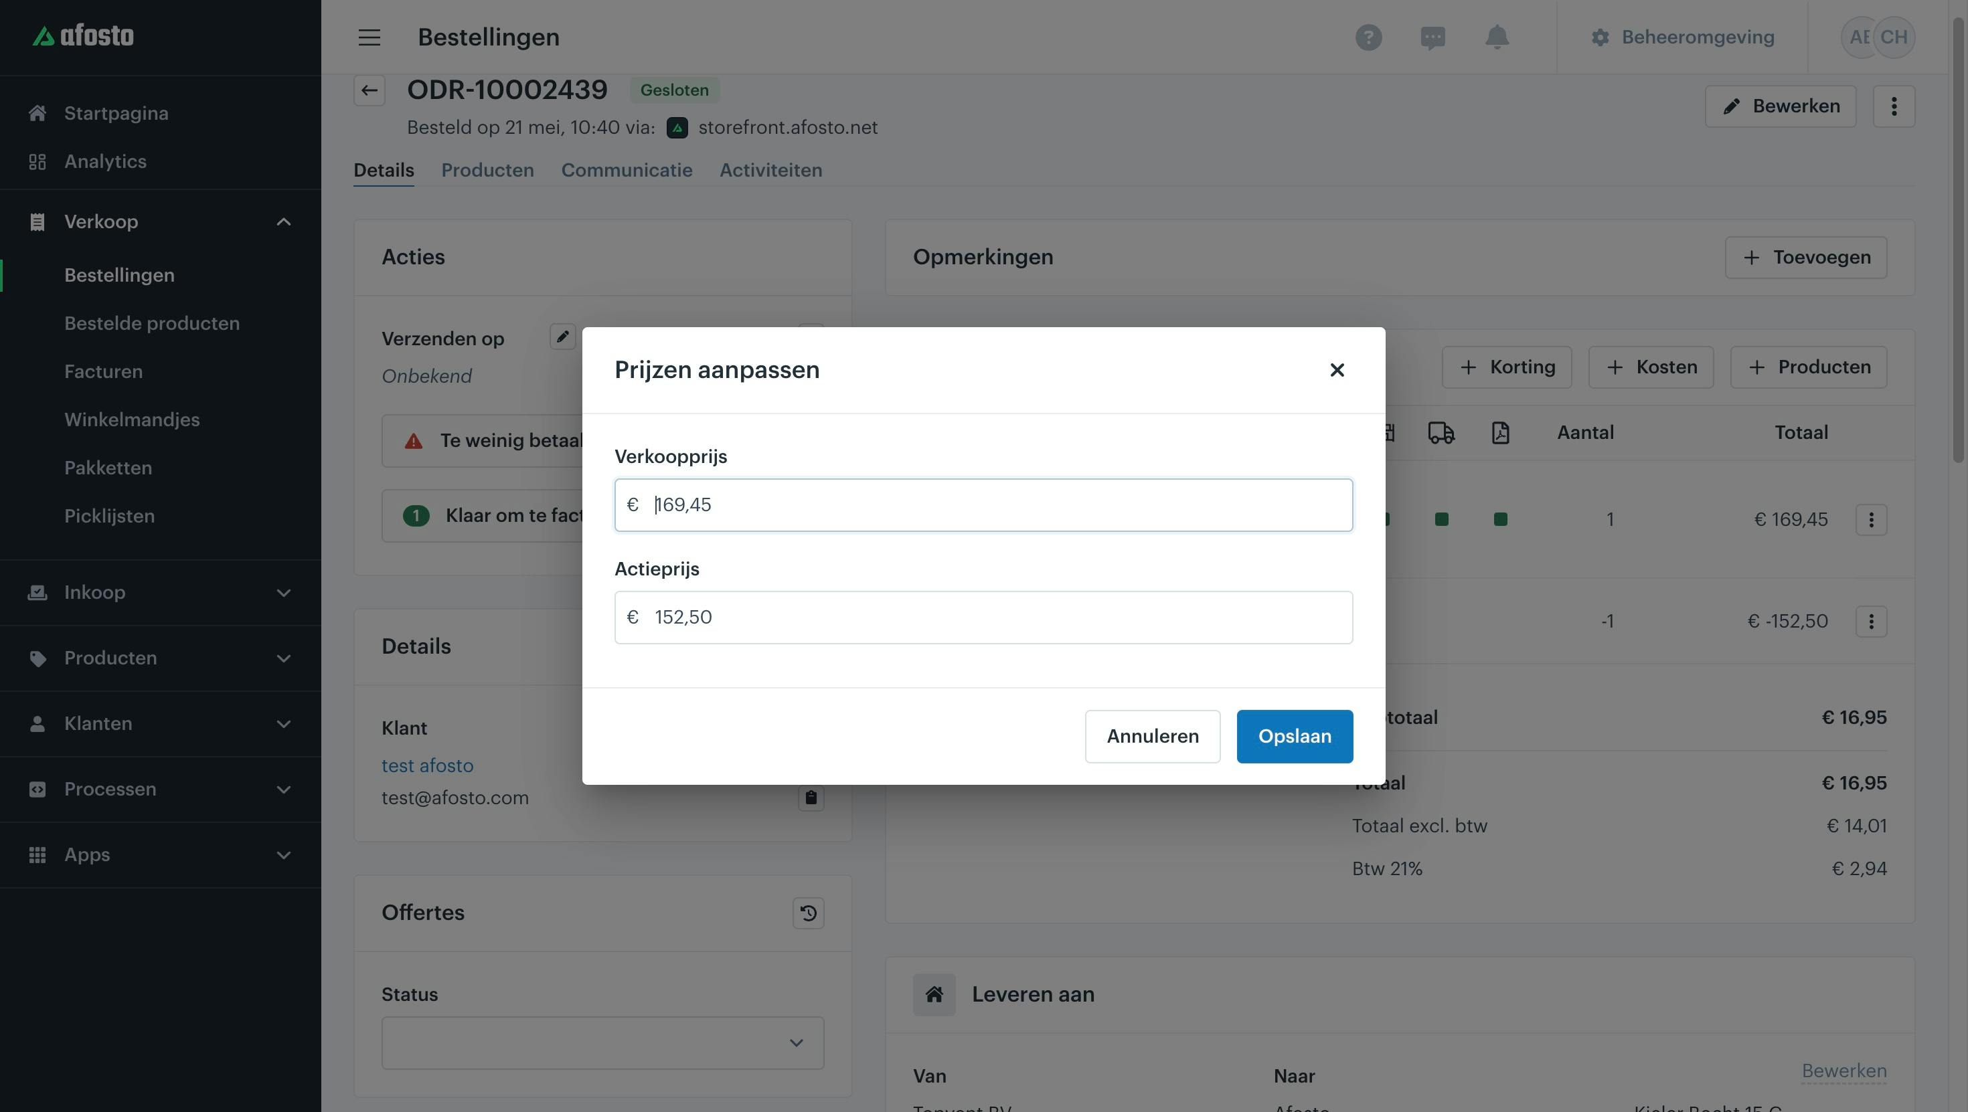Click the Opslaan button
The image size is (1968, 1112).
(x=1295, y=736)
